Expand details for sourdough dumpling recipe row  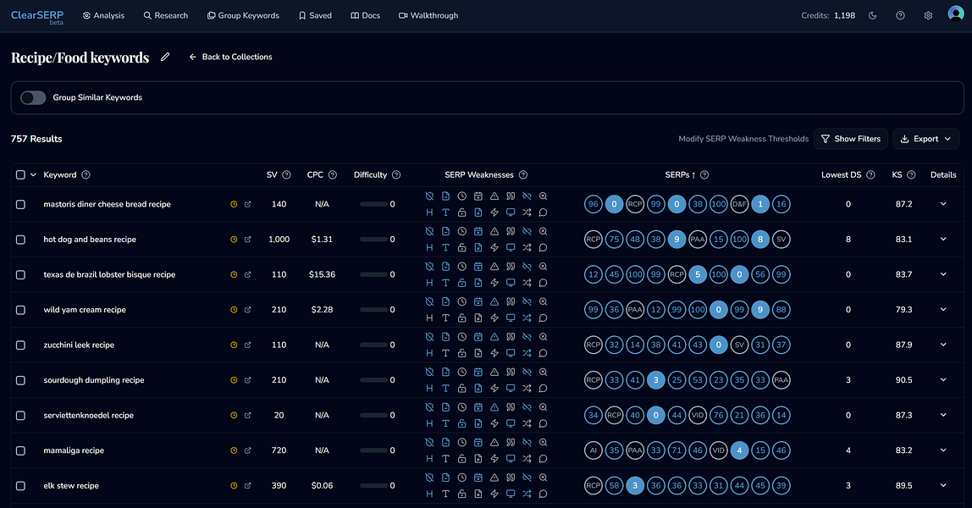pyautogui.click(x=943, y=380)
